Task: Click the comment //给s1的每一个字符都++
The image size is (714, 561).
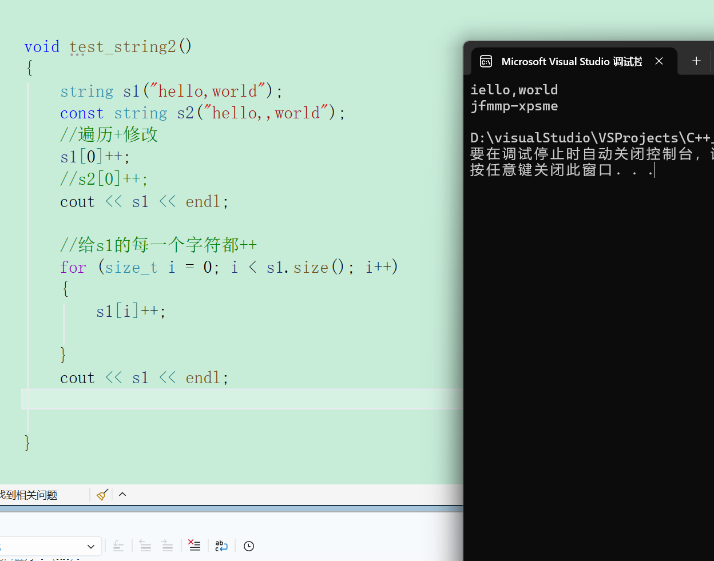Action: coord(158,245)
